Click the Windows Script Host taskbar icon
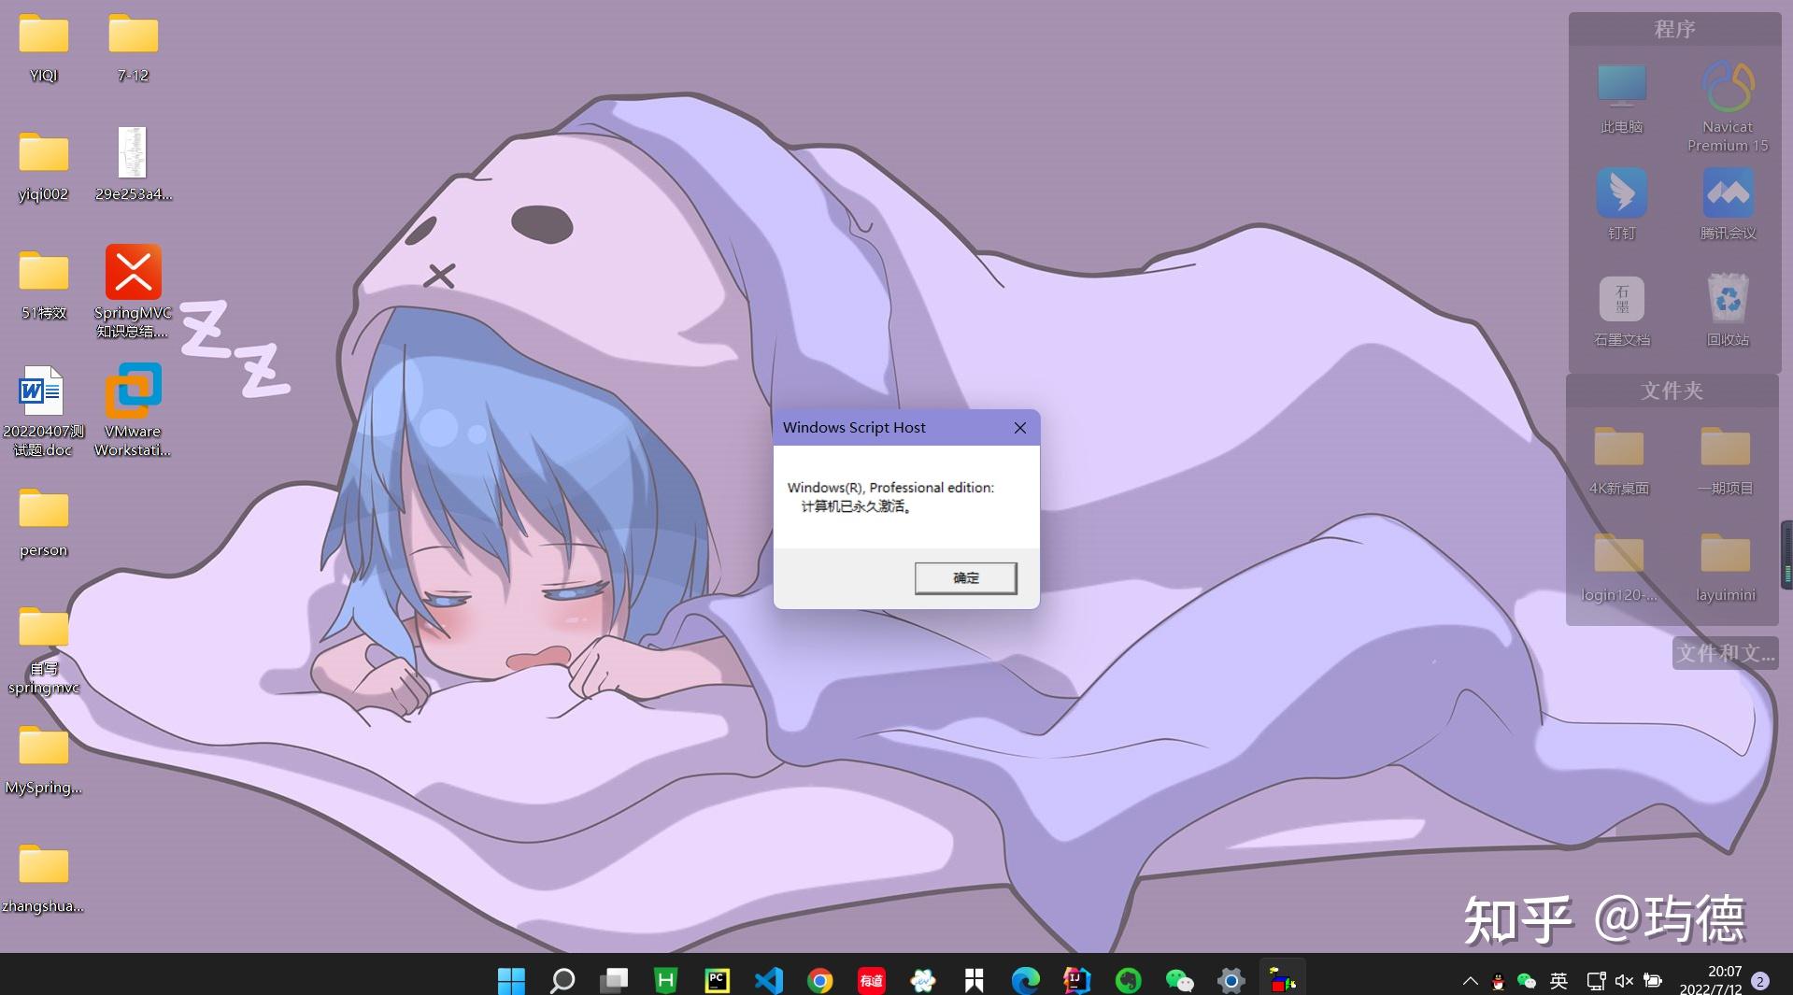1793x995 pixels. [x=1282, y=979]
